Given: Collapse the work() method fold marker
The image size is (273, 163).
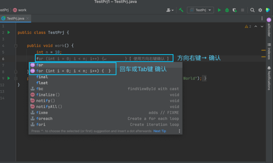Looking at the screenshot, I should [16, 46].
